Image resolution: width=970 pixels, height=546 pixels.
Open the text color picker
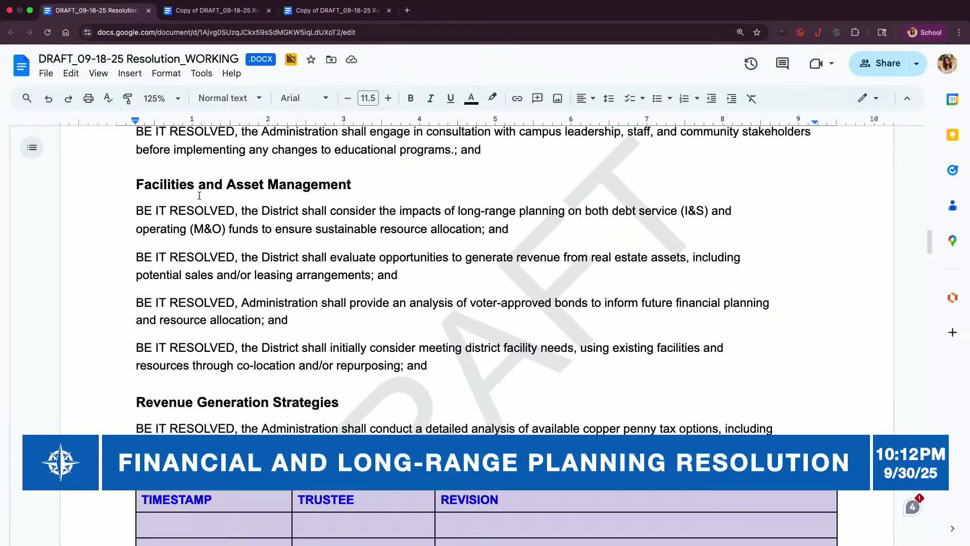coord(471,99)
